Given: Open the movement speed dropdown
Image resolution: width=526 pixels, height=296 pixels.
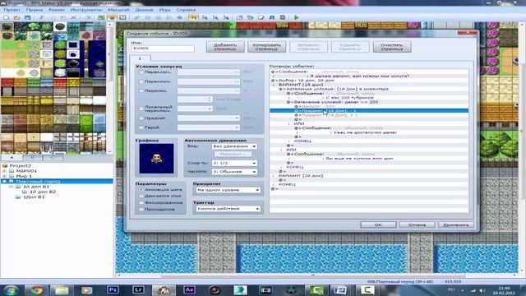Looking at the screenshot, I should coord(234,163).
